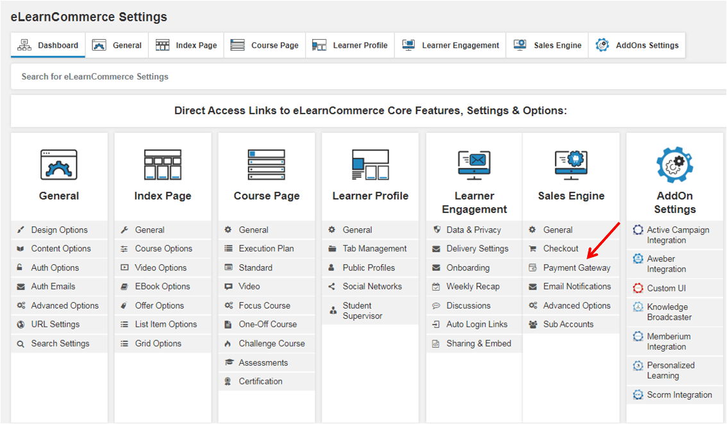This screenshot has width=727, height=424.
Task: Open Payment Gateway settings
Action: click(578, 267)
